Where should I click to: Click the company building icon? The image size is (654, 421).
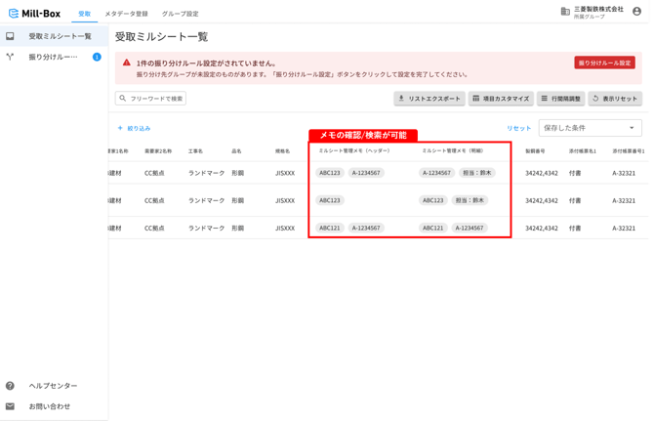[x=565, y=12]
